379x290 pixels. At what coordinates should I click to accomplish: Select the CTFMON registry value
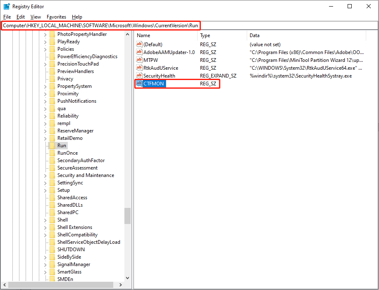(154, 84)
